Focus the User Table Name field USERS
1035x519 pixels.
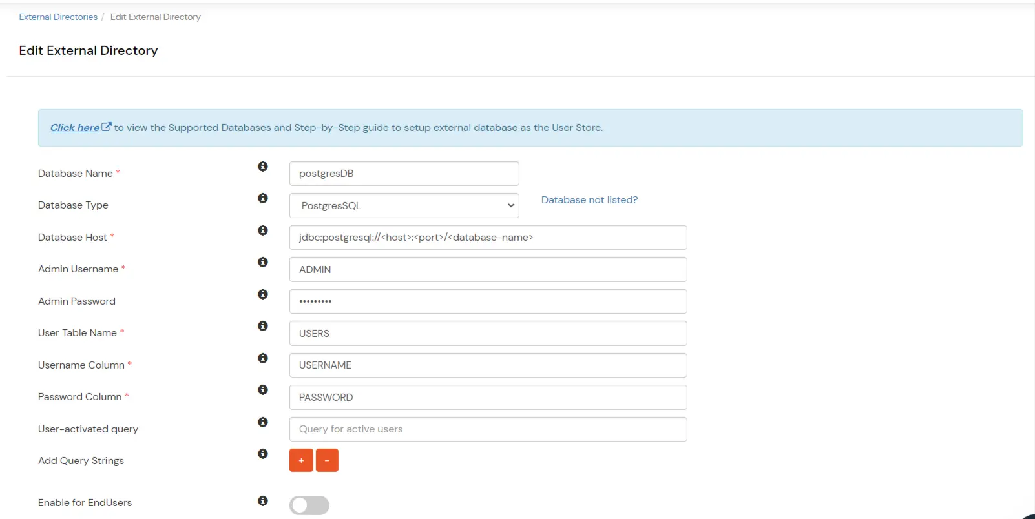click(488, 333)
